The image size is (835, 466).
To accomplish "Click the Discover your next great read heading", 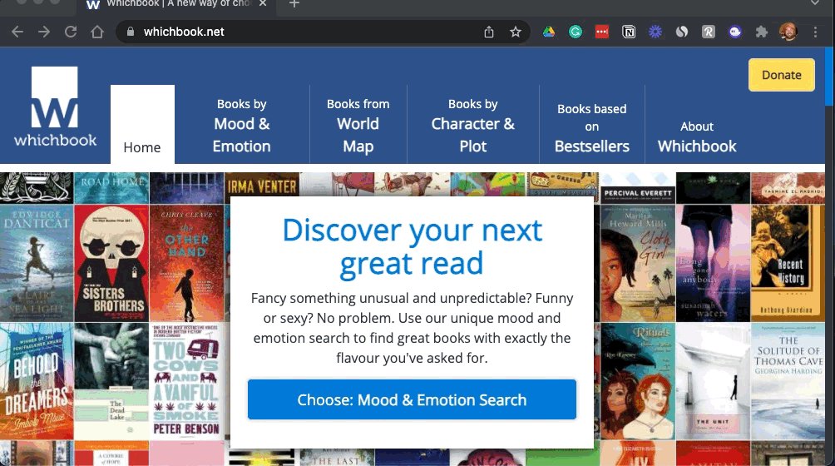I will point(412,246).
